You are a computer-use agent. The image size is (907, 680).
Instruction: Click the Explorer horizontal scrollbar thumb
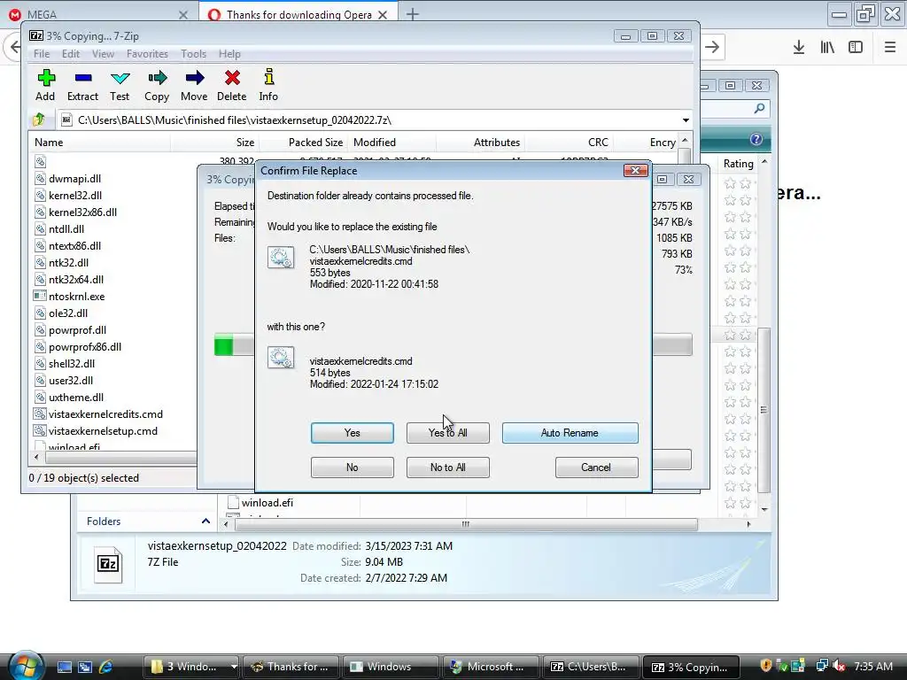tap(466, 524)
